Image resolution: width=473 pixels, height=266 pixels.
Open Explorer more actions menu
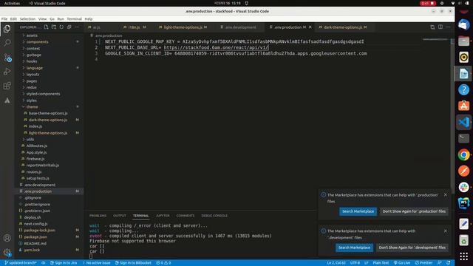77,27
